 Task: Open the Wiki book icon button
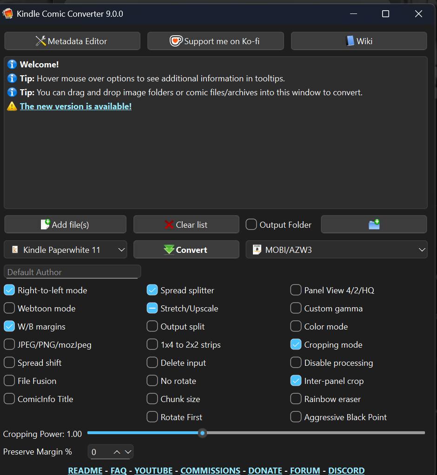(x=350, y=41)
